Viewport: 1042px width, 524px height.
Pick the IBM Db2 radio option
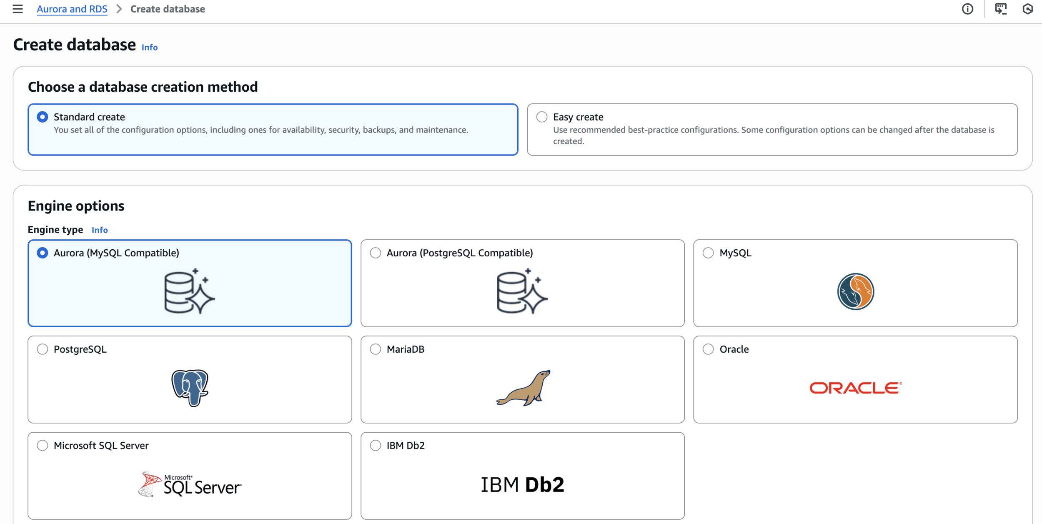375,445
